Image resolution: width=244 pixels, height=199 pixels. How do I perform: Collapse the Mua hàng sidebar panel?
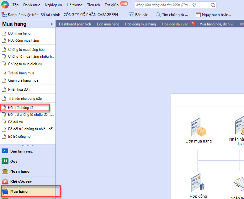coord(52,24)
